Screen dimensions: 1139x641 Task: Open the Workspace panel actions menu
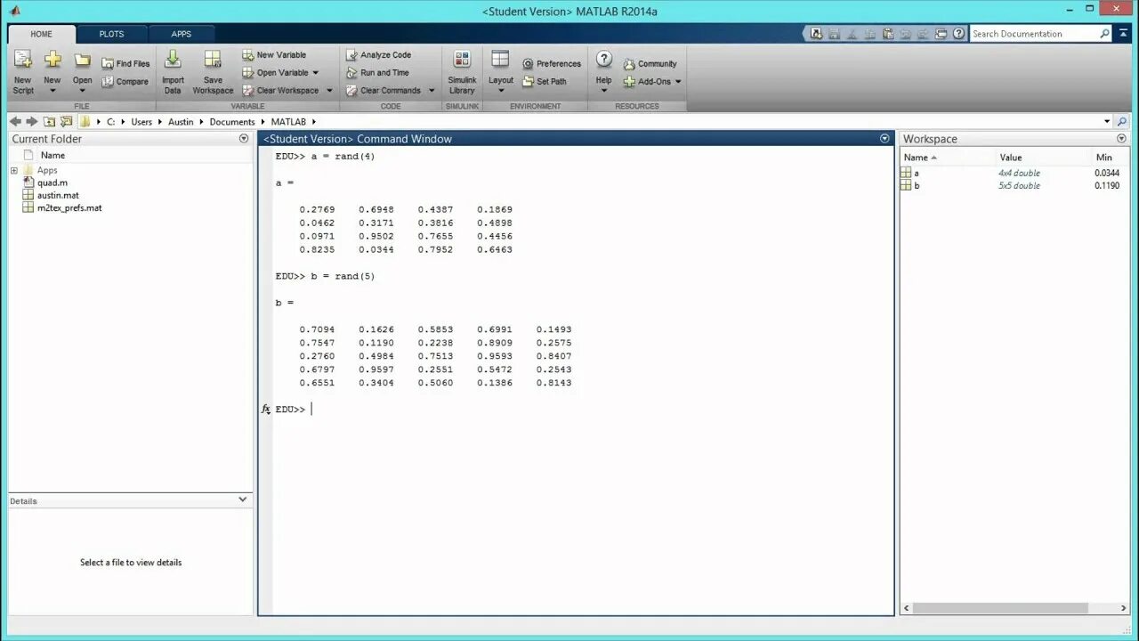[x=1121, y=139]
